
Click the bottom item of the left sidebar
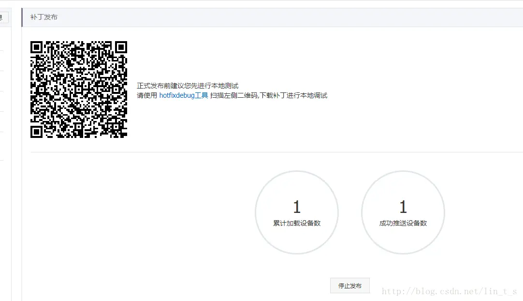(5, 145)
